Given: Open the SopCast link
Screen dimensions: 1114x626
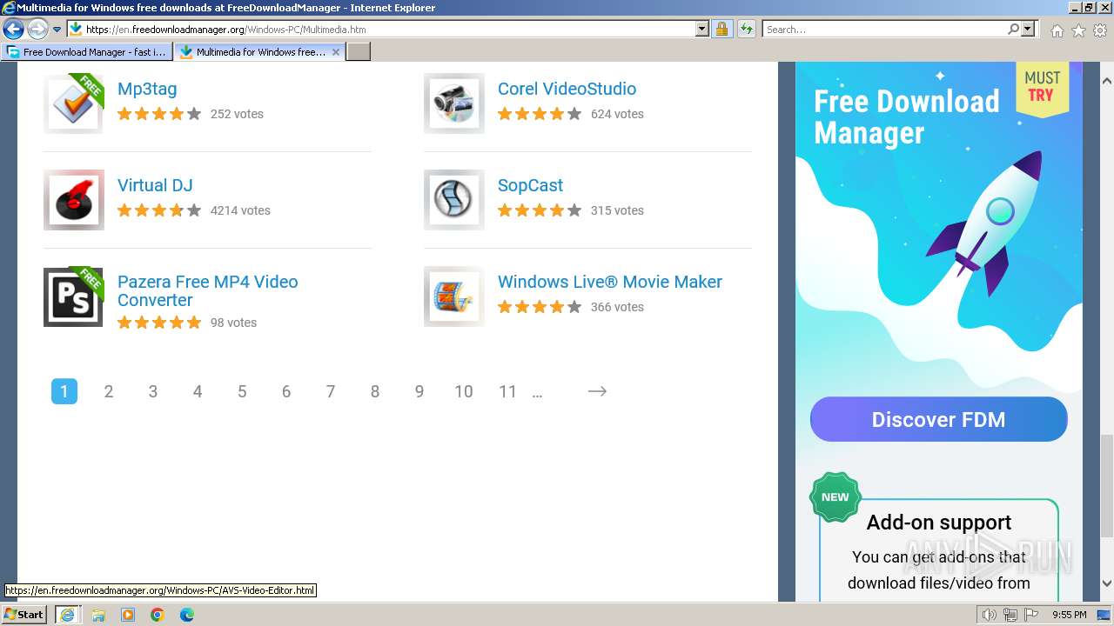Looking at the screenshot, I should tap(530, 185).
